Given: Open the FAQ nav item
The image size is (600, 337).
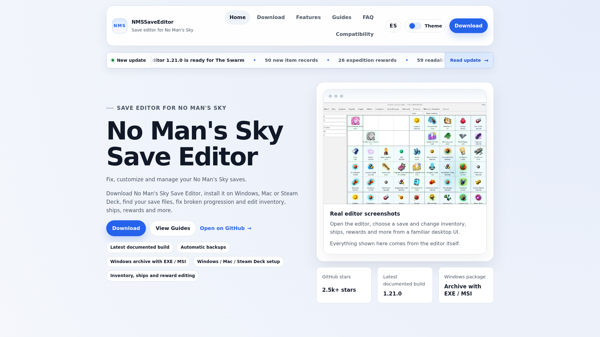Looking at the screenshot, I should point(368,17).
